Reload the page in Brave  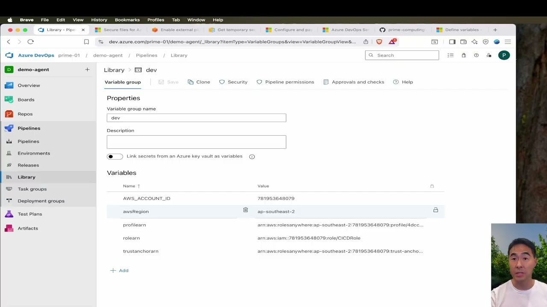pyautogui.click(x=30, y=42)
